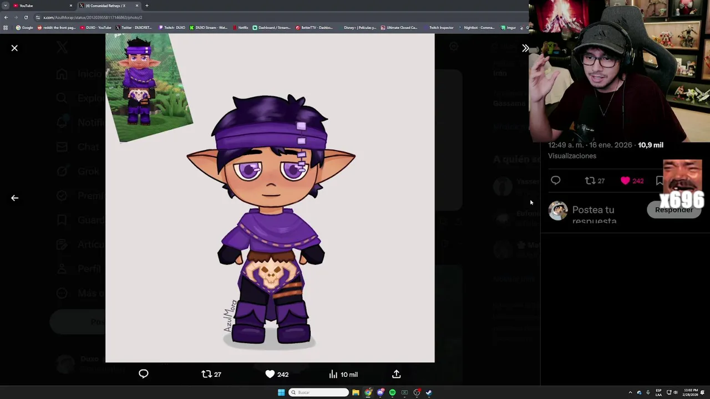The width and height of the screenshot is (710, 399).
Task: Select the Comunidad Retheys / X tab
Action: tap(109, 6)
